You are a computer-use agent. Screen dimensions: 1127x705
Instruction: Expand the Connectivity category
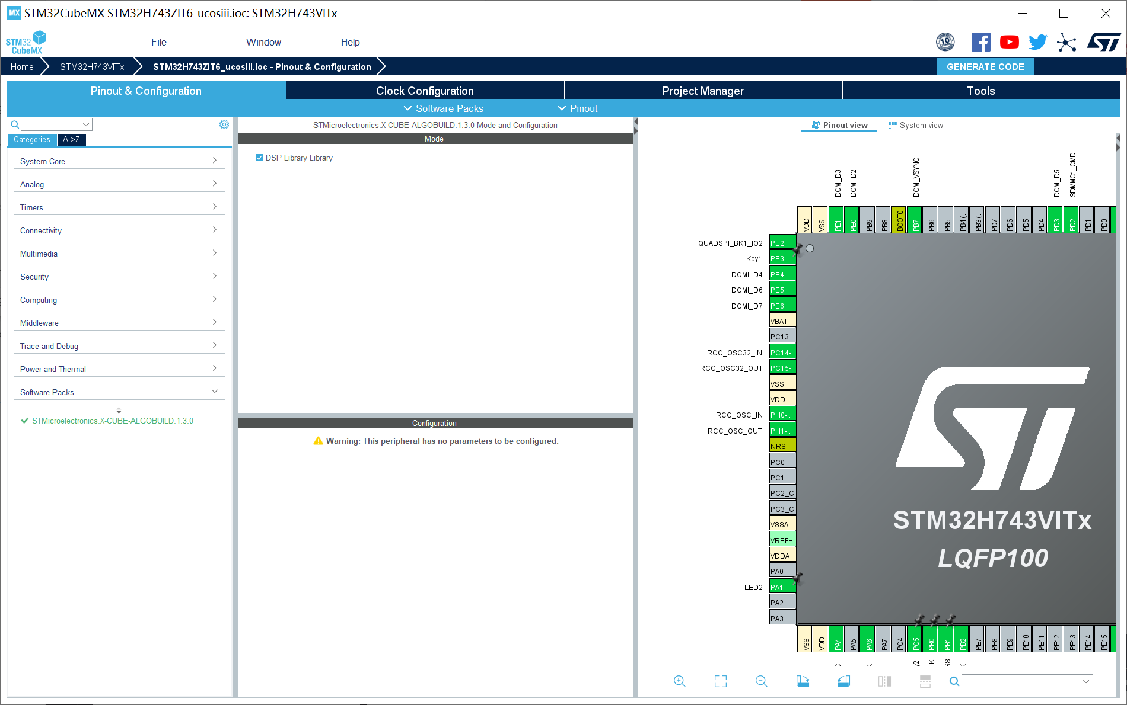[x=119, y=230]
